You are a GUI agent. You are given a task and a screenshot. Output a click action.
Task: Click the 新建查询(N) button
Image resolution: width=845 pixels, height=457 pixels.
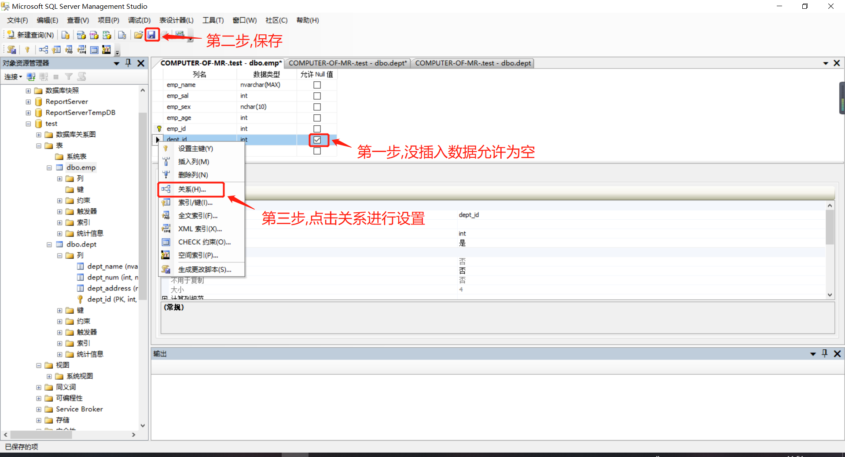pyautogui.click(x=30, y=35)
